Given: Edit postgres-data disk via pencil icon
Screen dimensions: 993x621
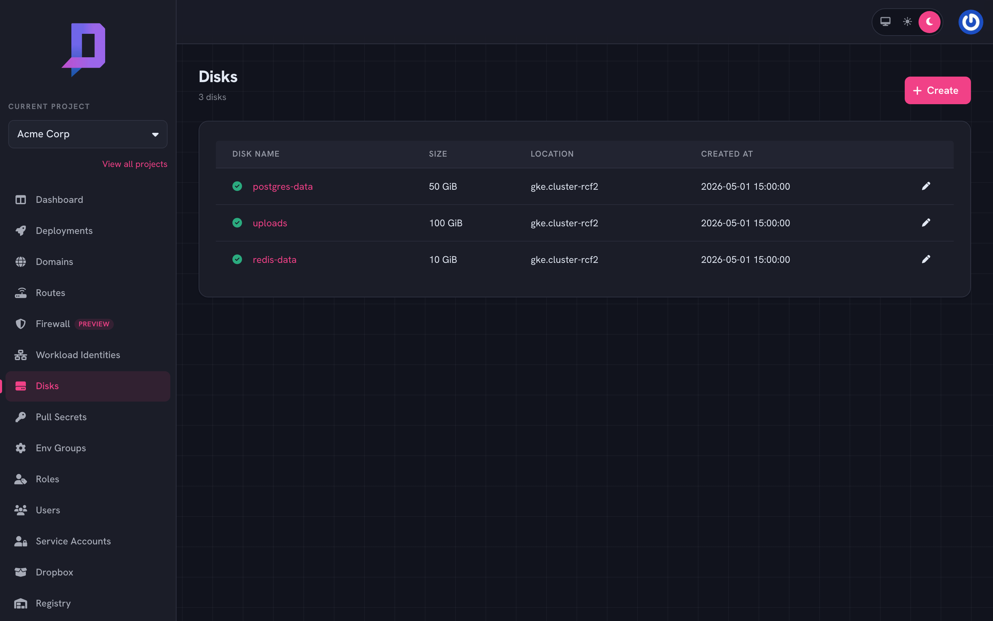Looking at the screenshot, I should [x=926, y=186].
